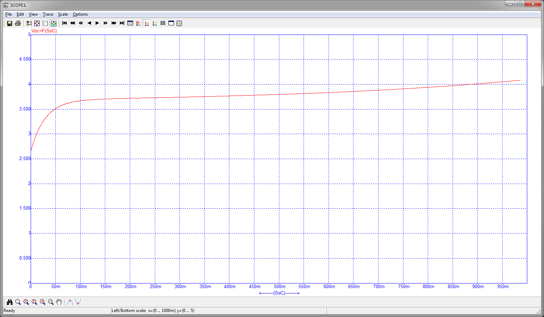The height and width of the screenshot is (317, 544).
Task: Open the red-square hierarchy toolbar icon
Action: 29,23
